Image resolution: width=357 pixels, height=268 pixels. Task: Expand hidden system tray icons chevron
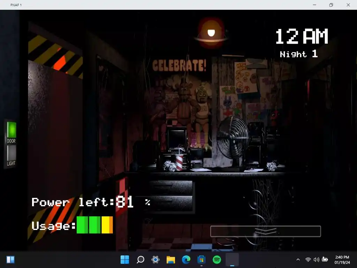298,260
